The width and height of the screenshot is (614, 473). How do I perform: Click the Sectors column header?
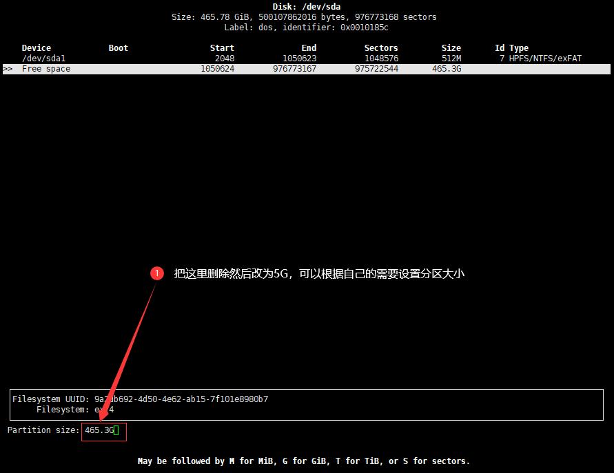coord(381,48)
